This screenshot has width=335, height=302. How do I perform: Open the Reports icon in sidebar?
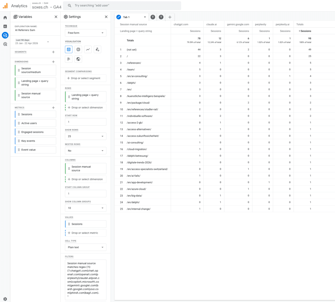(5, 26)
